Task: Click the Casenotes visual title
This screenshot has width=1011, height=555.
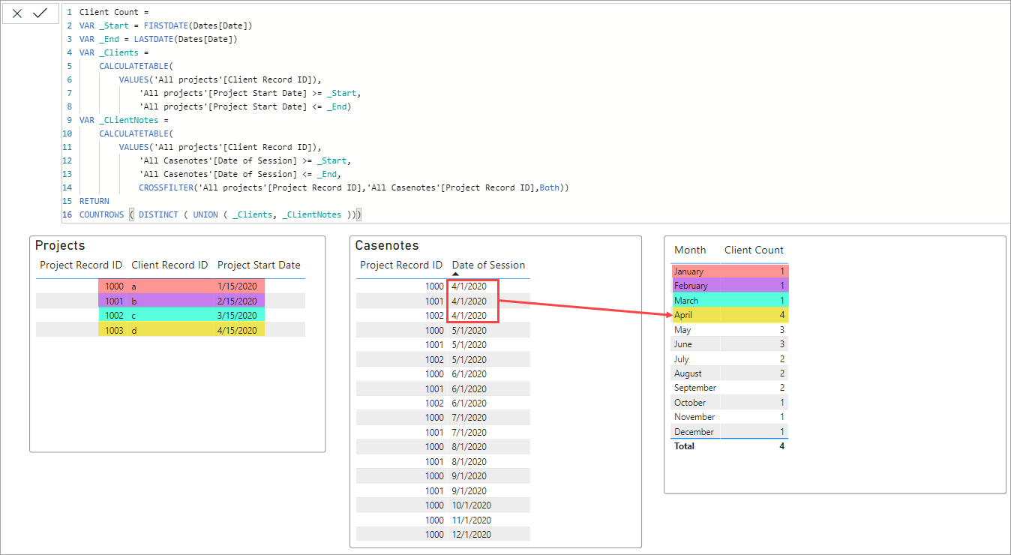Action: pyautogui.click(x=387, y=245)
